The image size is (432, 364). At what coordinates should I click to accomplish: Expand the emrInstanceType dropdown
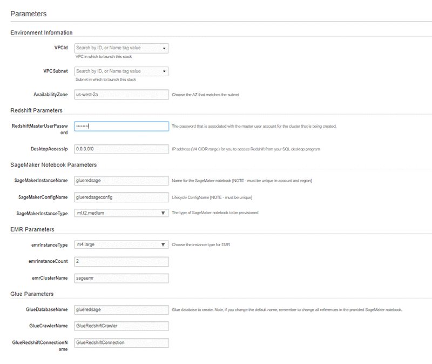pyautogui.click(x=121, y=244)
